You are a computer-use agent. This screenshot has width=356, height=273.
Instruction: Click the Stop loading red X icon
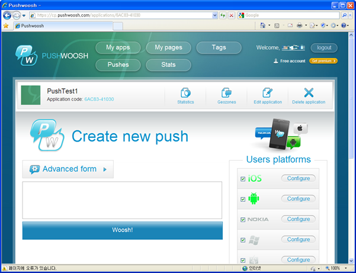click(232, 15)
